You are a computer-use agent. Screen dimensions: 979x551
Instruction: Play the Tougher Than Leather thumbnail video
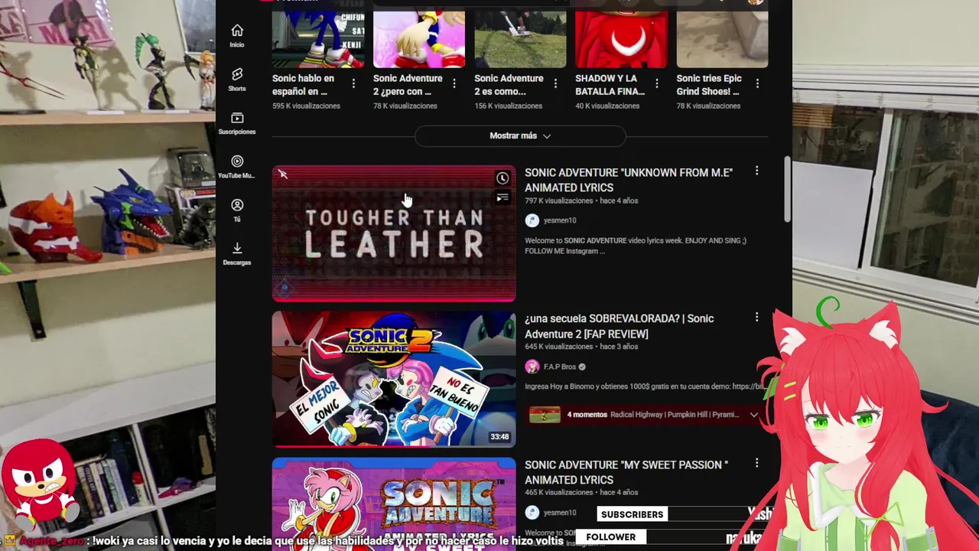pyautogui.click(x=394, y=233)
